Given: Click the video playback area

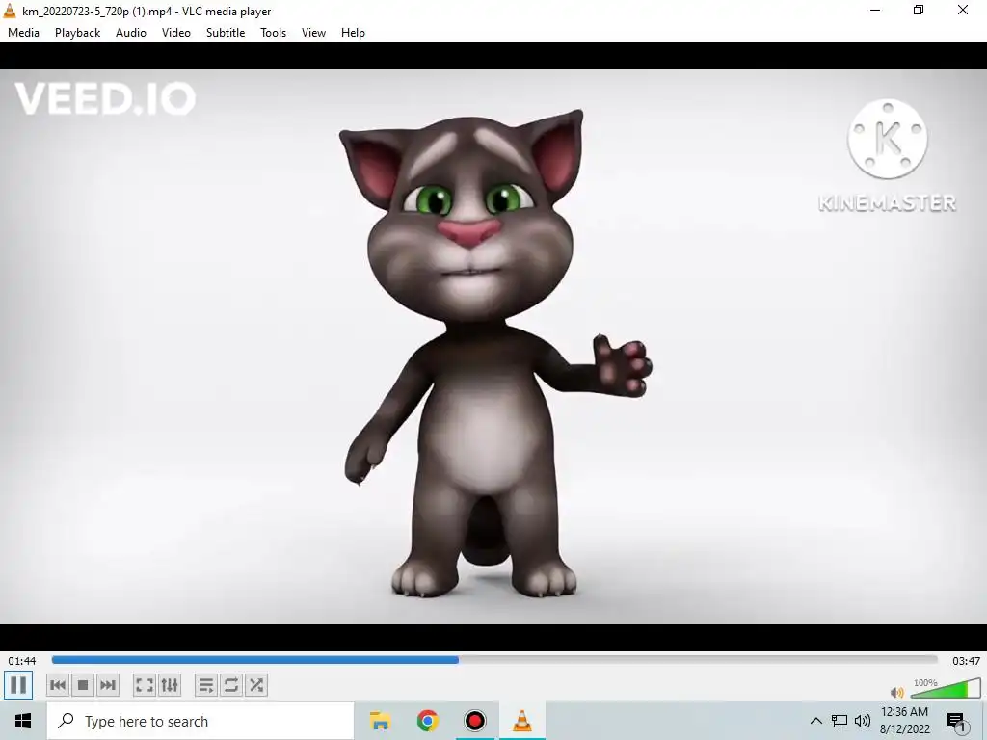Looking at the screenshot, I should tap(493, 347).
